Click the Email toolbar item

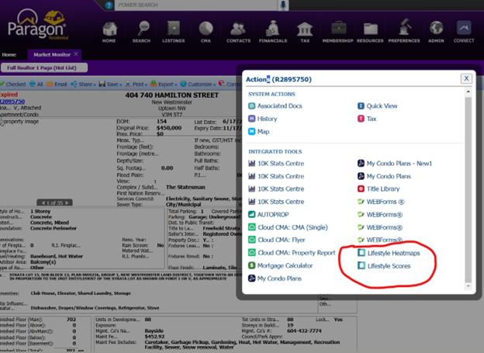(x=57, y=84)
